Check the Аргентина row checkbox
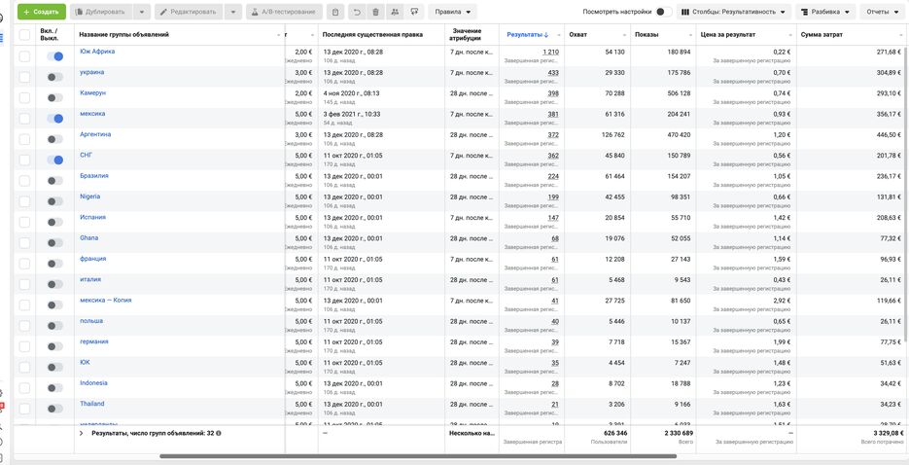 click(24, 139)
